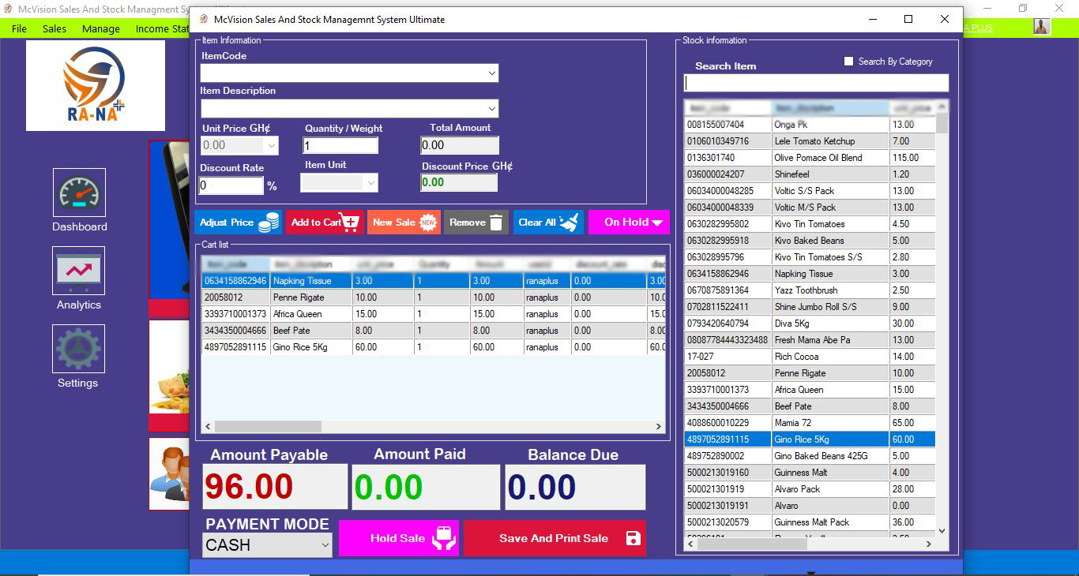
Task: Click the Adjust Price button
Action: pyautogui.click(x=239, y=223)
